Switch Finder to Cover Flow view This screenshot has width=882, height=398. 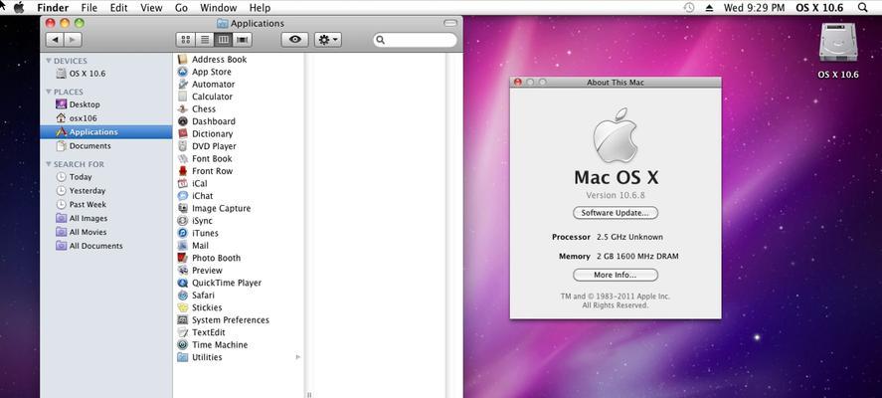coord(243,40)
